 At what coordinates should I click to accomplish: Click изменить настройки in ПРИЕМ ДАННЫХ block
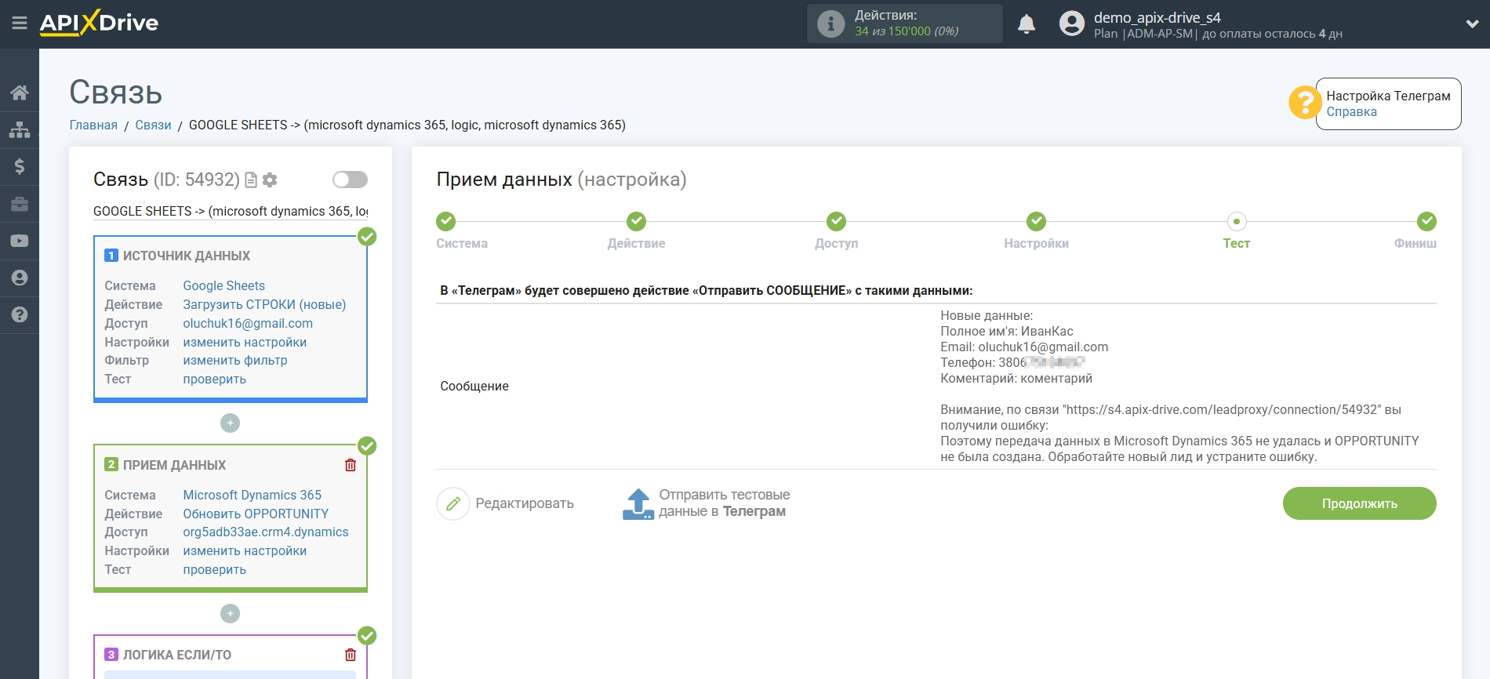pyautogui.click(x=245, y=550)
